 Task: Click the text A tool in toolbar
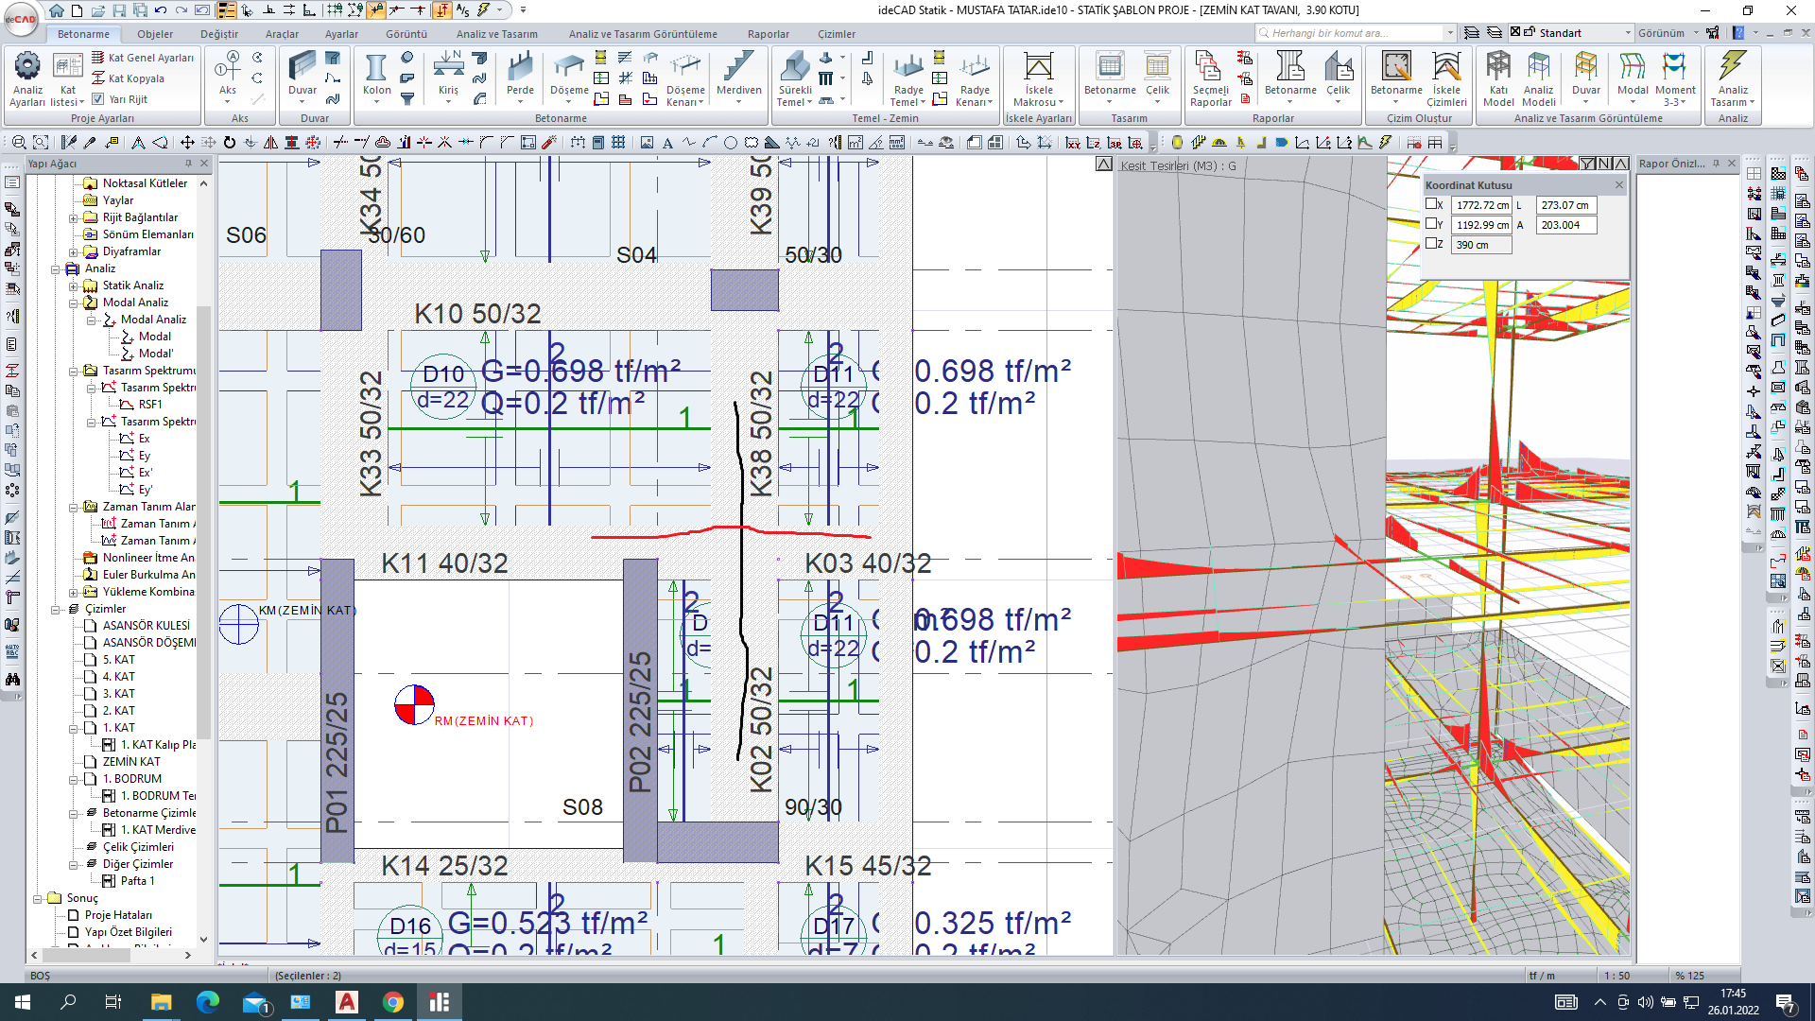tap(667, 143)
